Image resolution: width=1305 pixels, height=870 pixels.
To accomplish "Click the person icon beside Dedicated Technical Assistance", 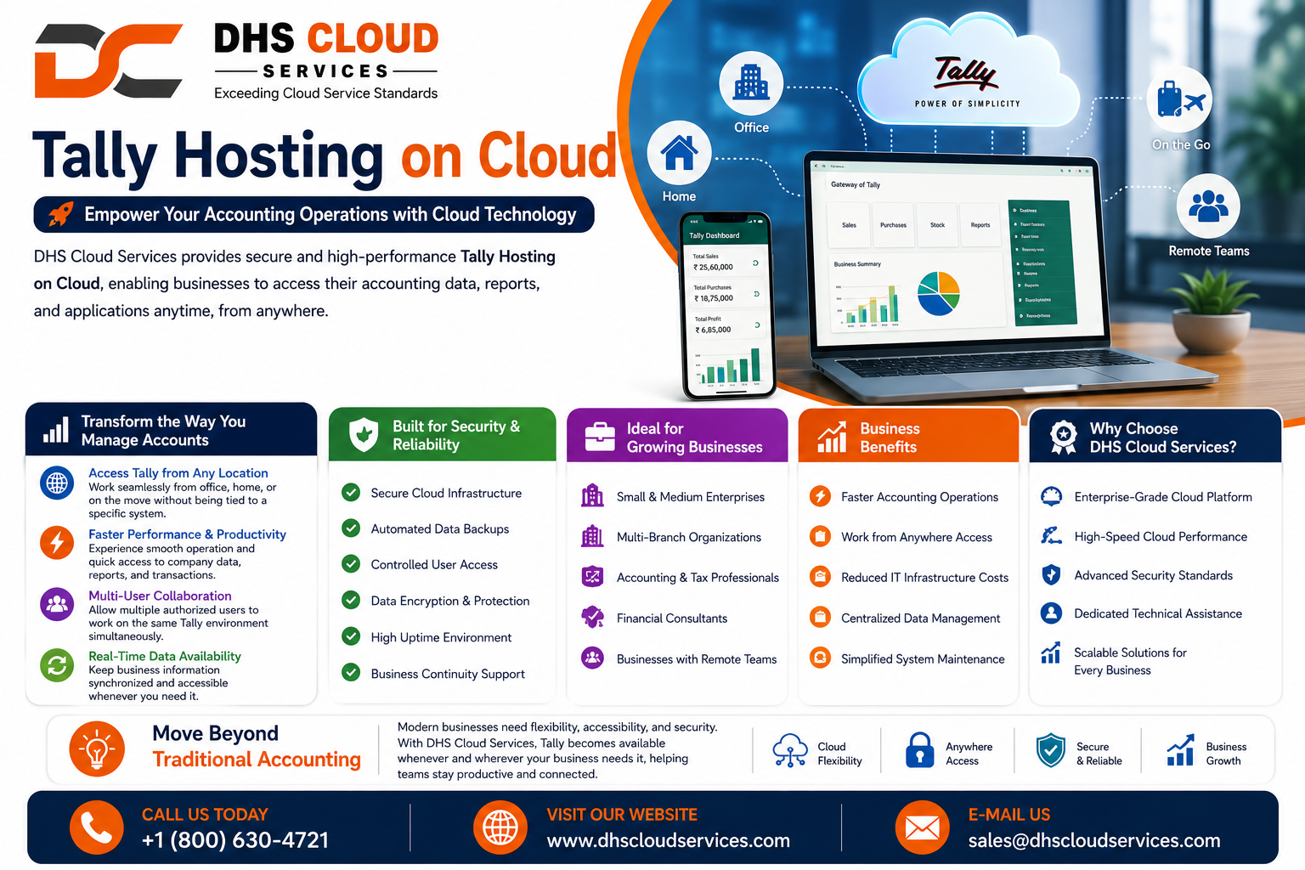I will (1051, 613).
